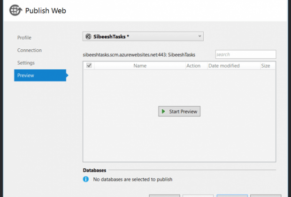This screenshot has height=197, width=291.
Task: Select the Preview step
Action: [x=40, y=76]
